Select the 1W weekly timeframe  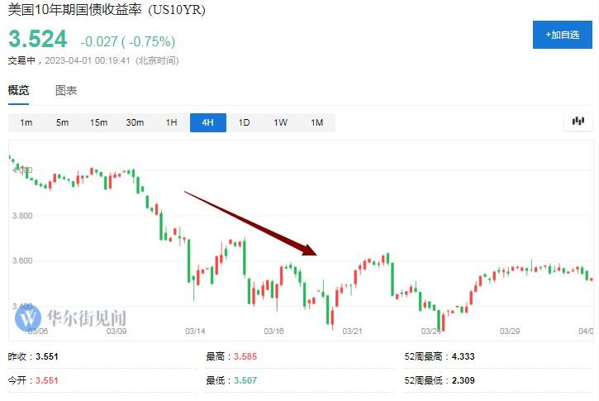pyautogui.click(x=281, y=122)
